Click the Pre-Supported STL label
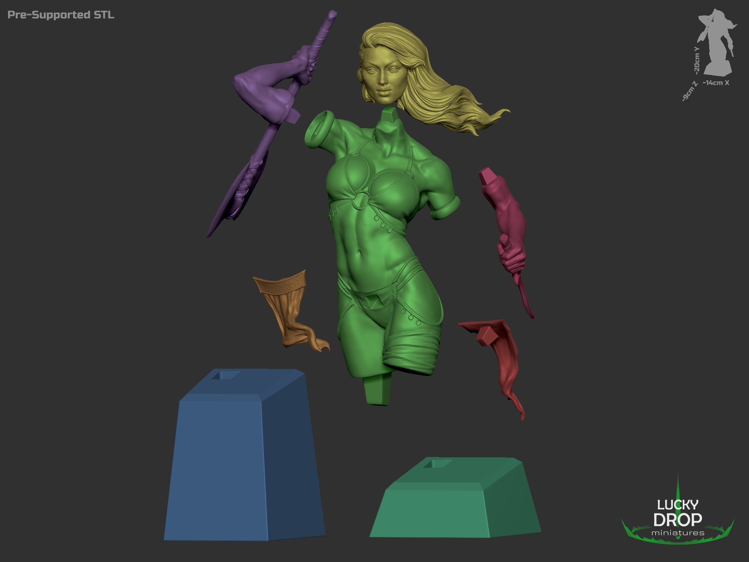Screen dimensions: 749x562 (61, 15)
